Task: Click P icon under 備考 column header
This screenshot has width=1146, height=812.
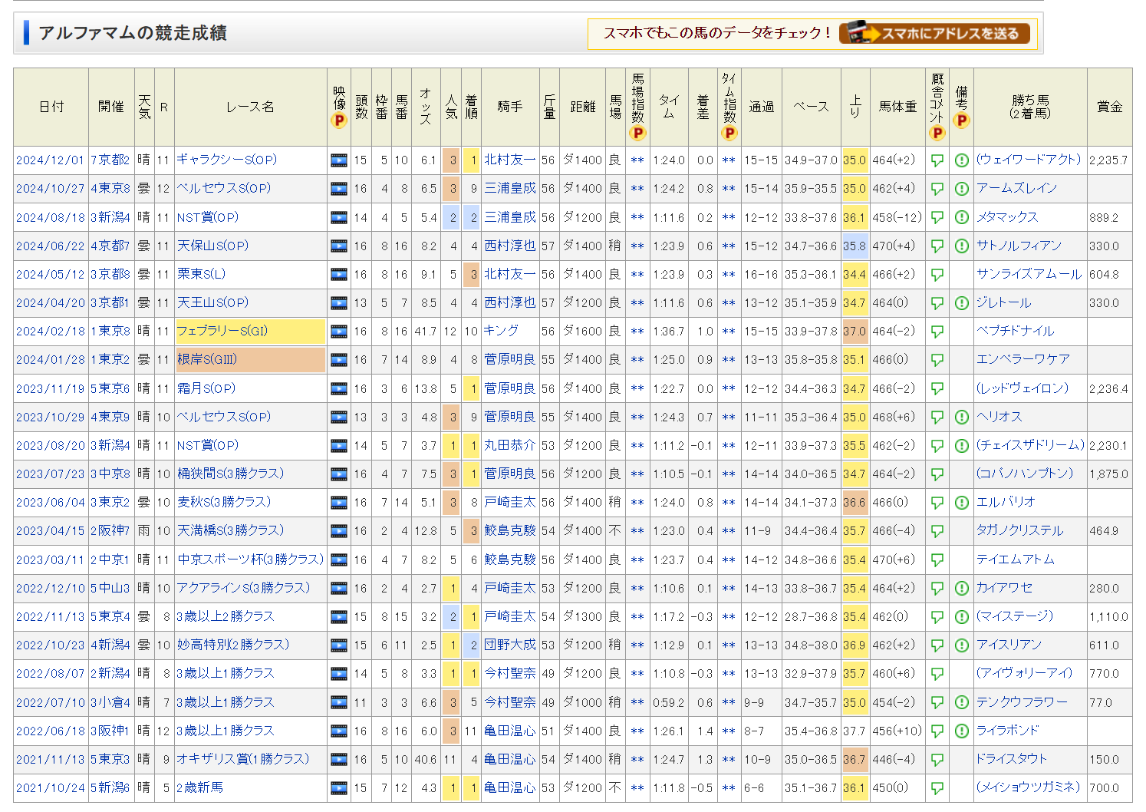Action: [961, 120]
